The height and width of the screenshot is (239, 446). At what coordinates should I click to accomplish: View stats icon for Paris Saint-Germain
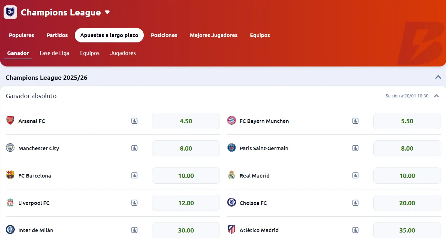[x=355, y=148]
